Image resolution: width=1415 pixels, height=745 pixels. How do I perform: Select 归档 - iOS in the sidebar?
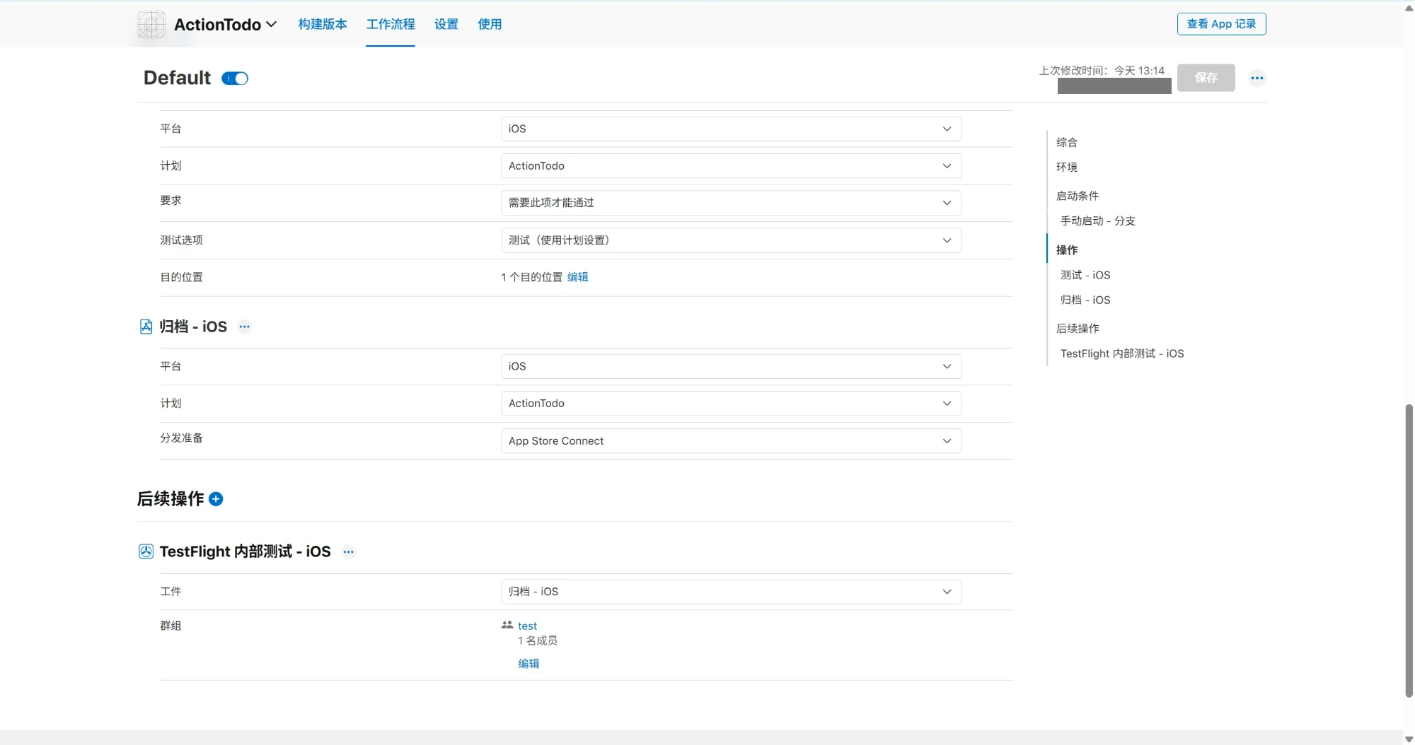click(1085, 300)
